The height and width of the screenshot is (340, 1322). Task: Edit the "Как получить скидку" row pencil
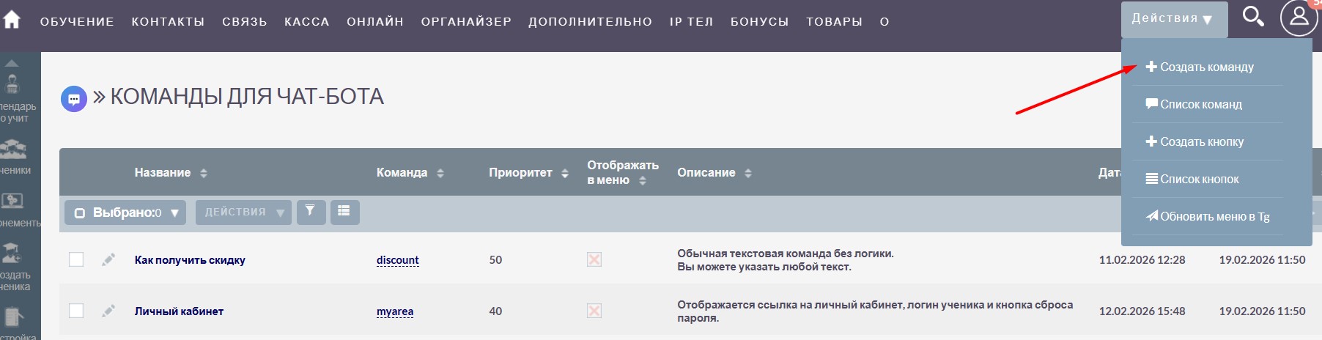pyautogui.click(x=108, y=259)
